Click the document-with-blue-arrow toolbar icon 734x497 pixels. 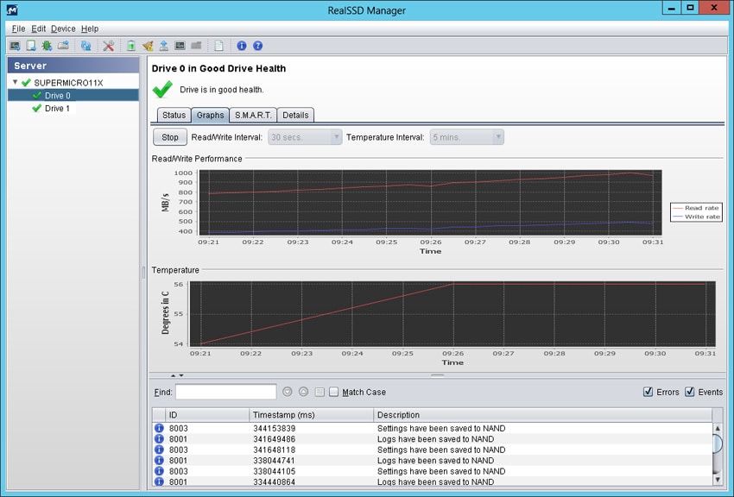(x=31, y=46)
